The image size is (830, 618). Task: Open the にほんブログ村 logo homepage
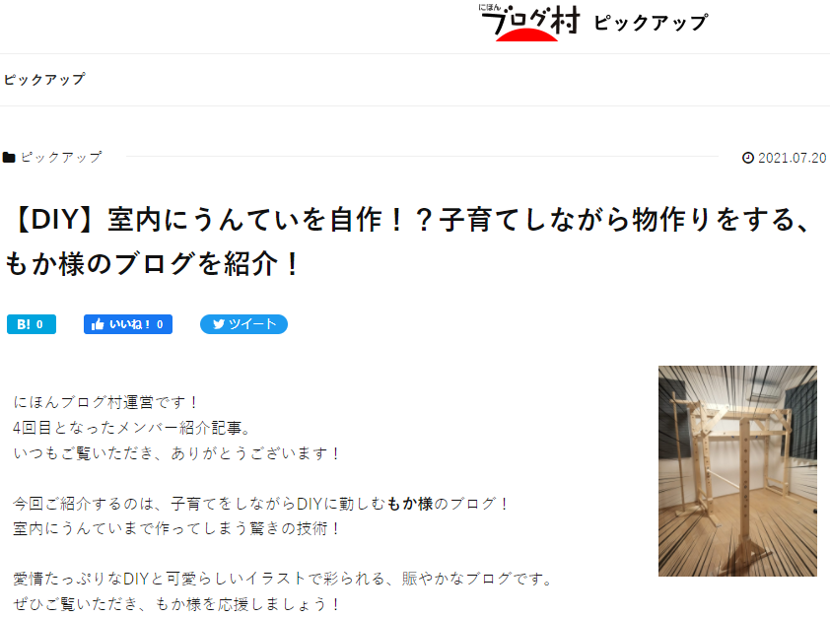coord(529,23)
